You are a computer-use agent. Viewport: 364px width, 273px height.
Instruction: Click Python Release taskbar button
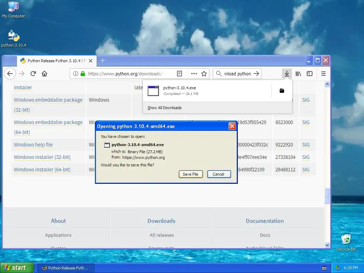point(66,268)
